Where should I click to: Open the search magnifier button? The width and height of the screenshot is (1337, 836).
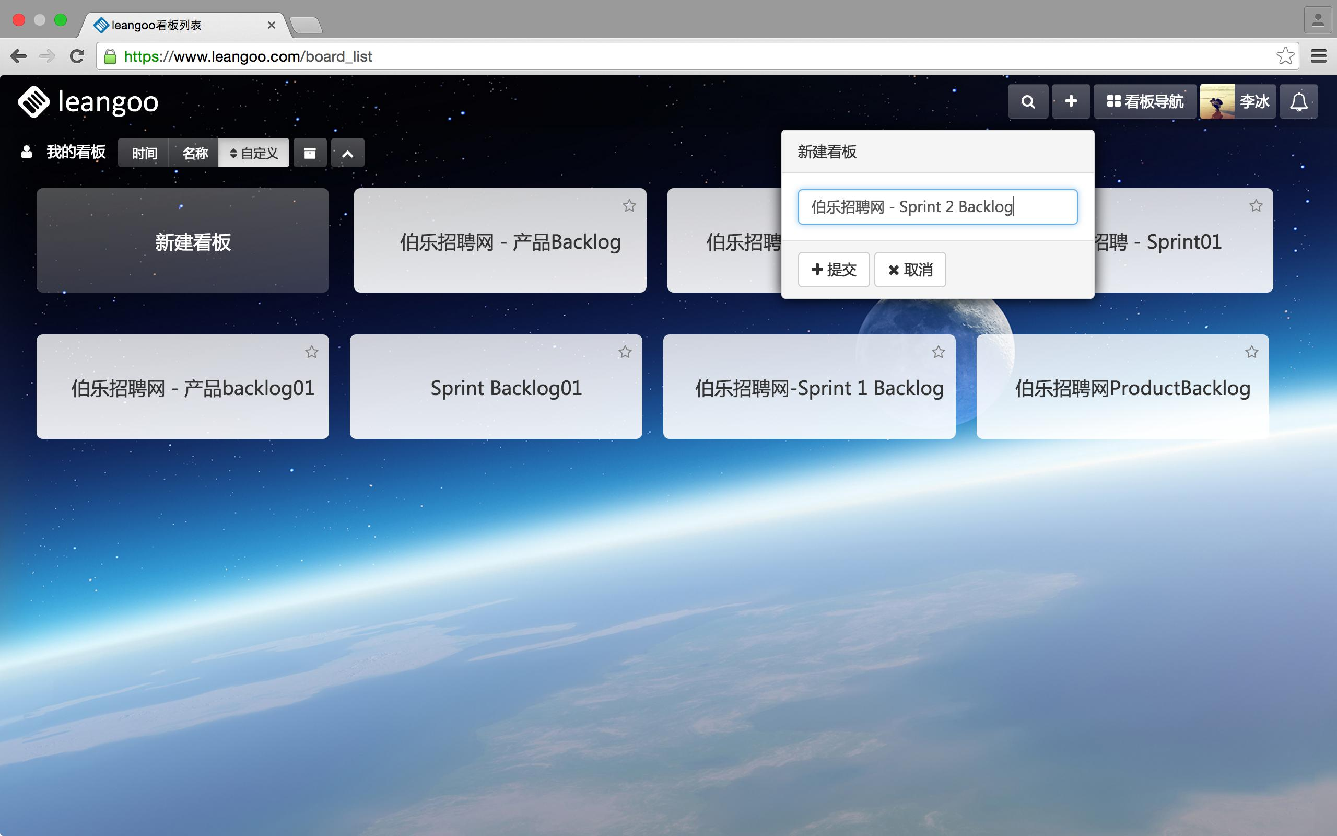(x=1028, y=102)
